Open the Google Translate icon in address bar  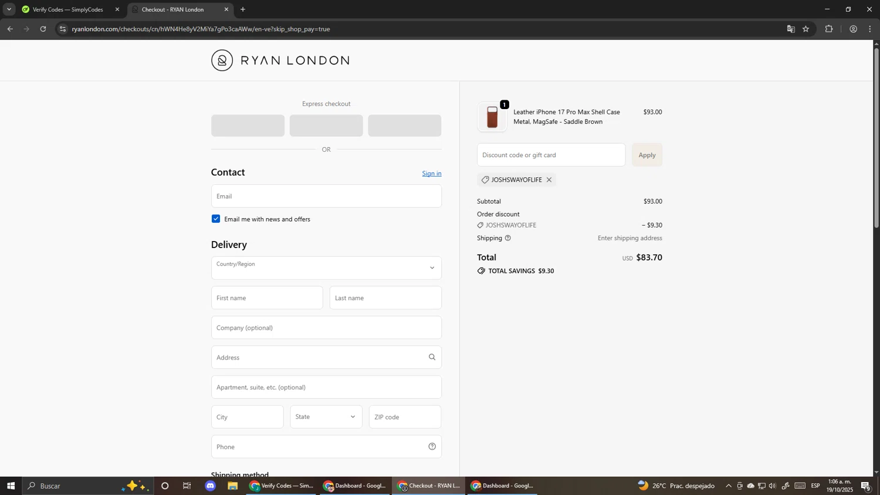[791, 29]
